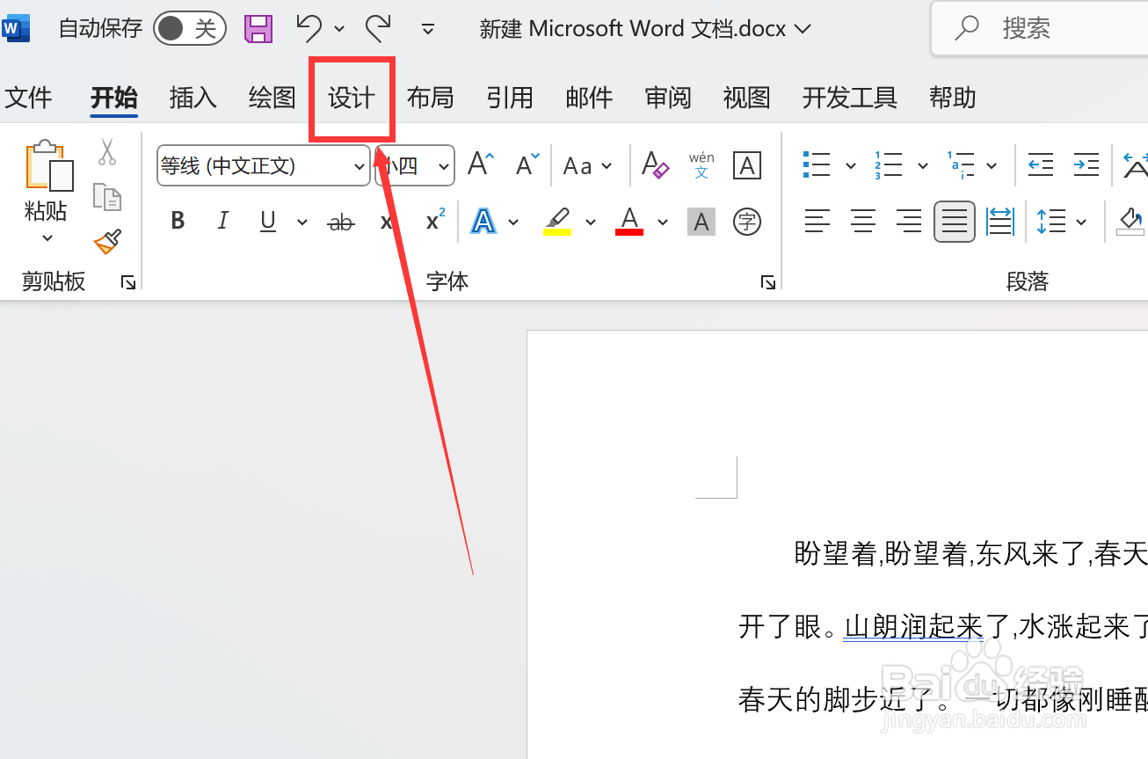
Task: Select the Center alignment icon
Action: (x=862, y=221)
